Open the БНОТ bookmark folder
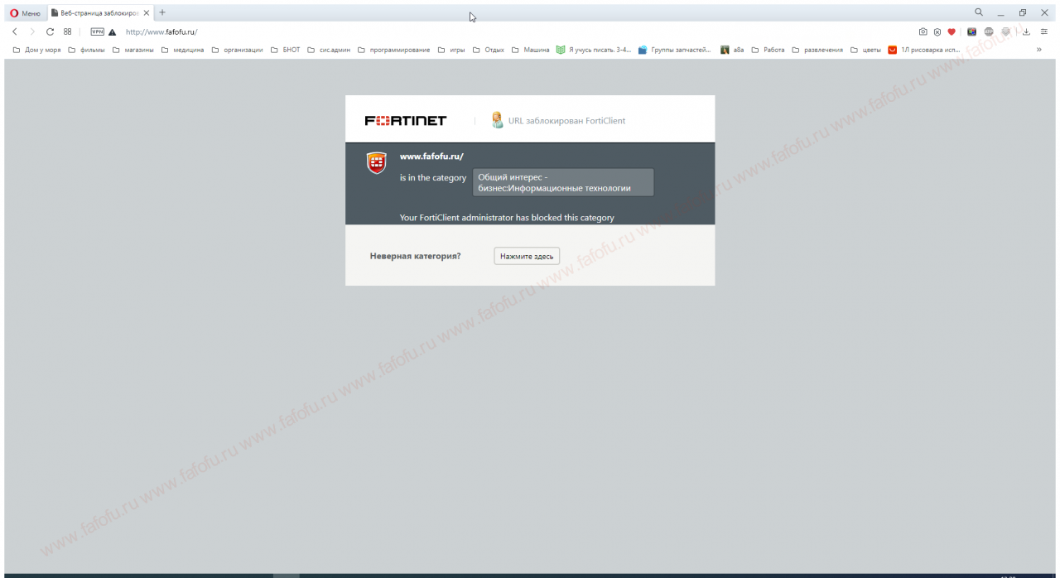This screenshot has height=578, width=1060. (x=285, y=50)
